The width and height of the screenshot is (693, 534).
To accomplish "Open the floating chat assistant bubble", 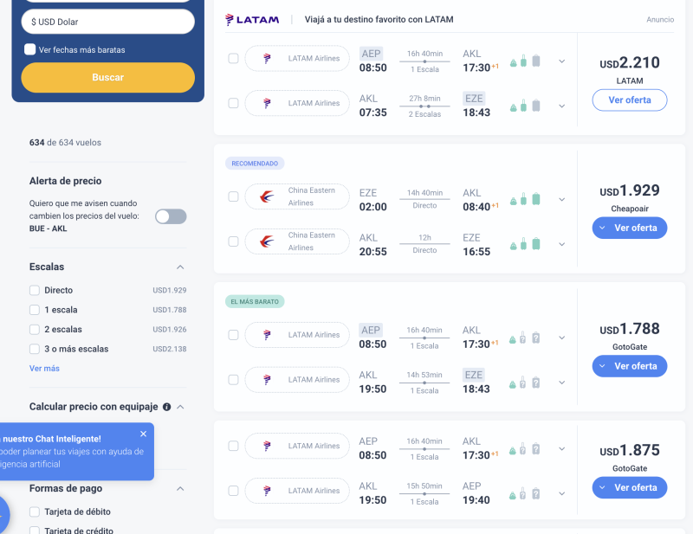I will pyautogui.click(x=3, y=516).
